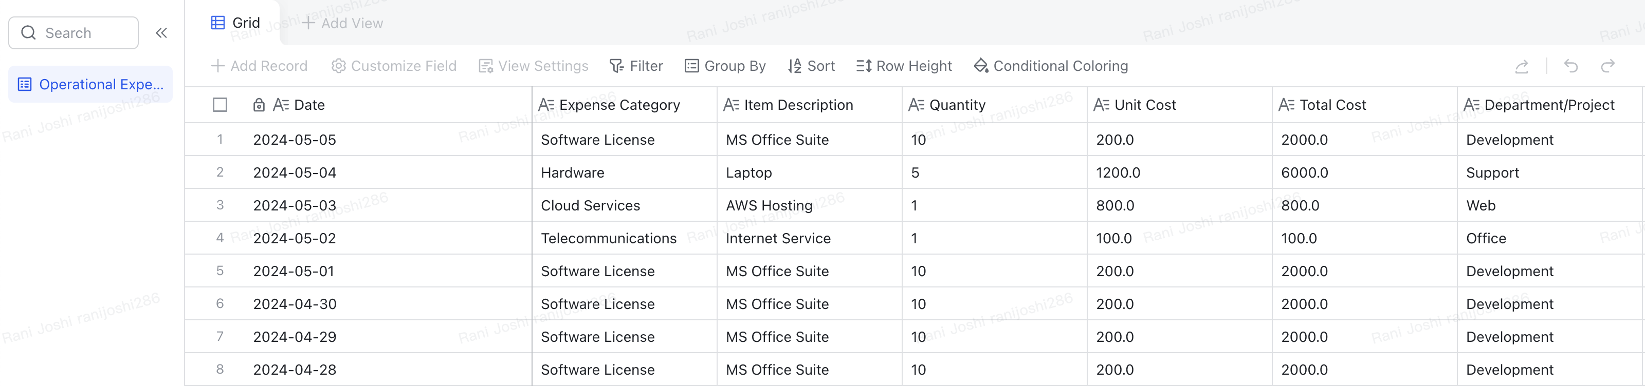1645x386 pixels.
Task: Click the date cell 2024-05-03
Action: [390, 205]
